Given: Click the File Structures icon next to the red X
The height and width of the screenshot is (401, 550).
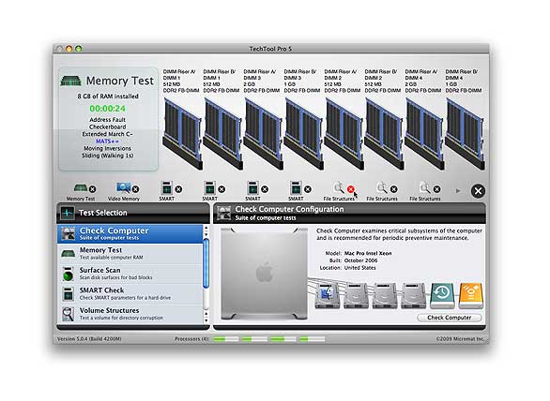Looking at the screenshot, I should (339, 188).
